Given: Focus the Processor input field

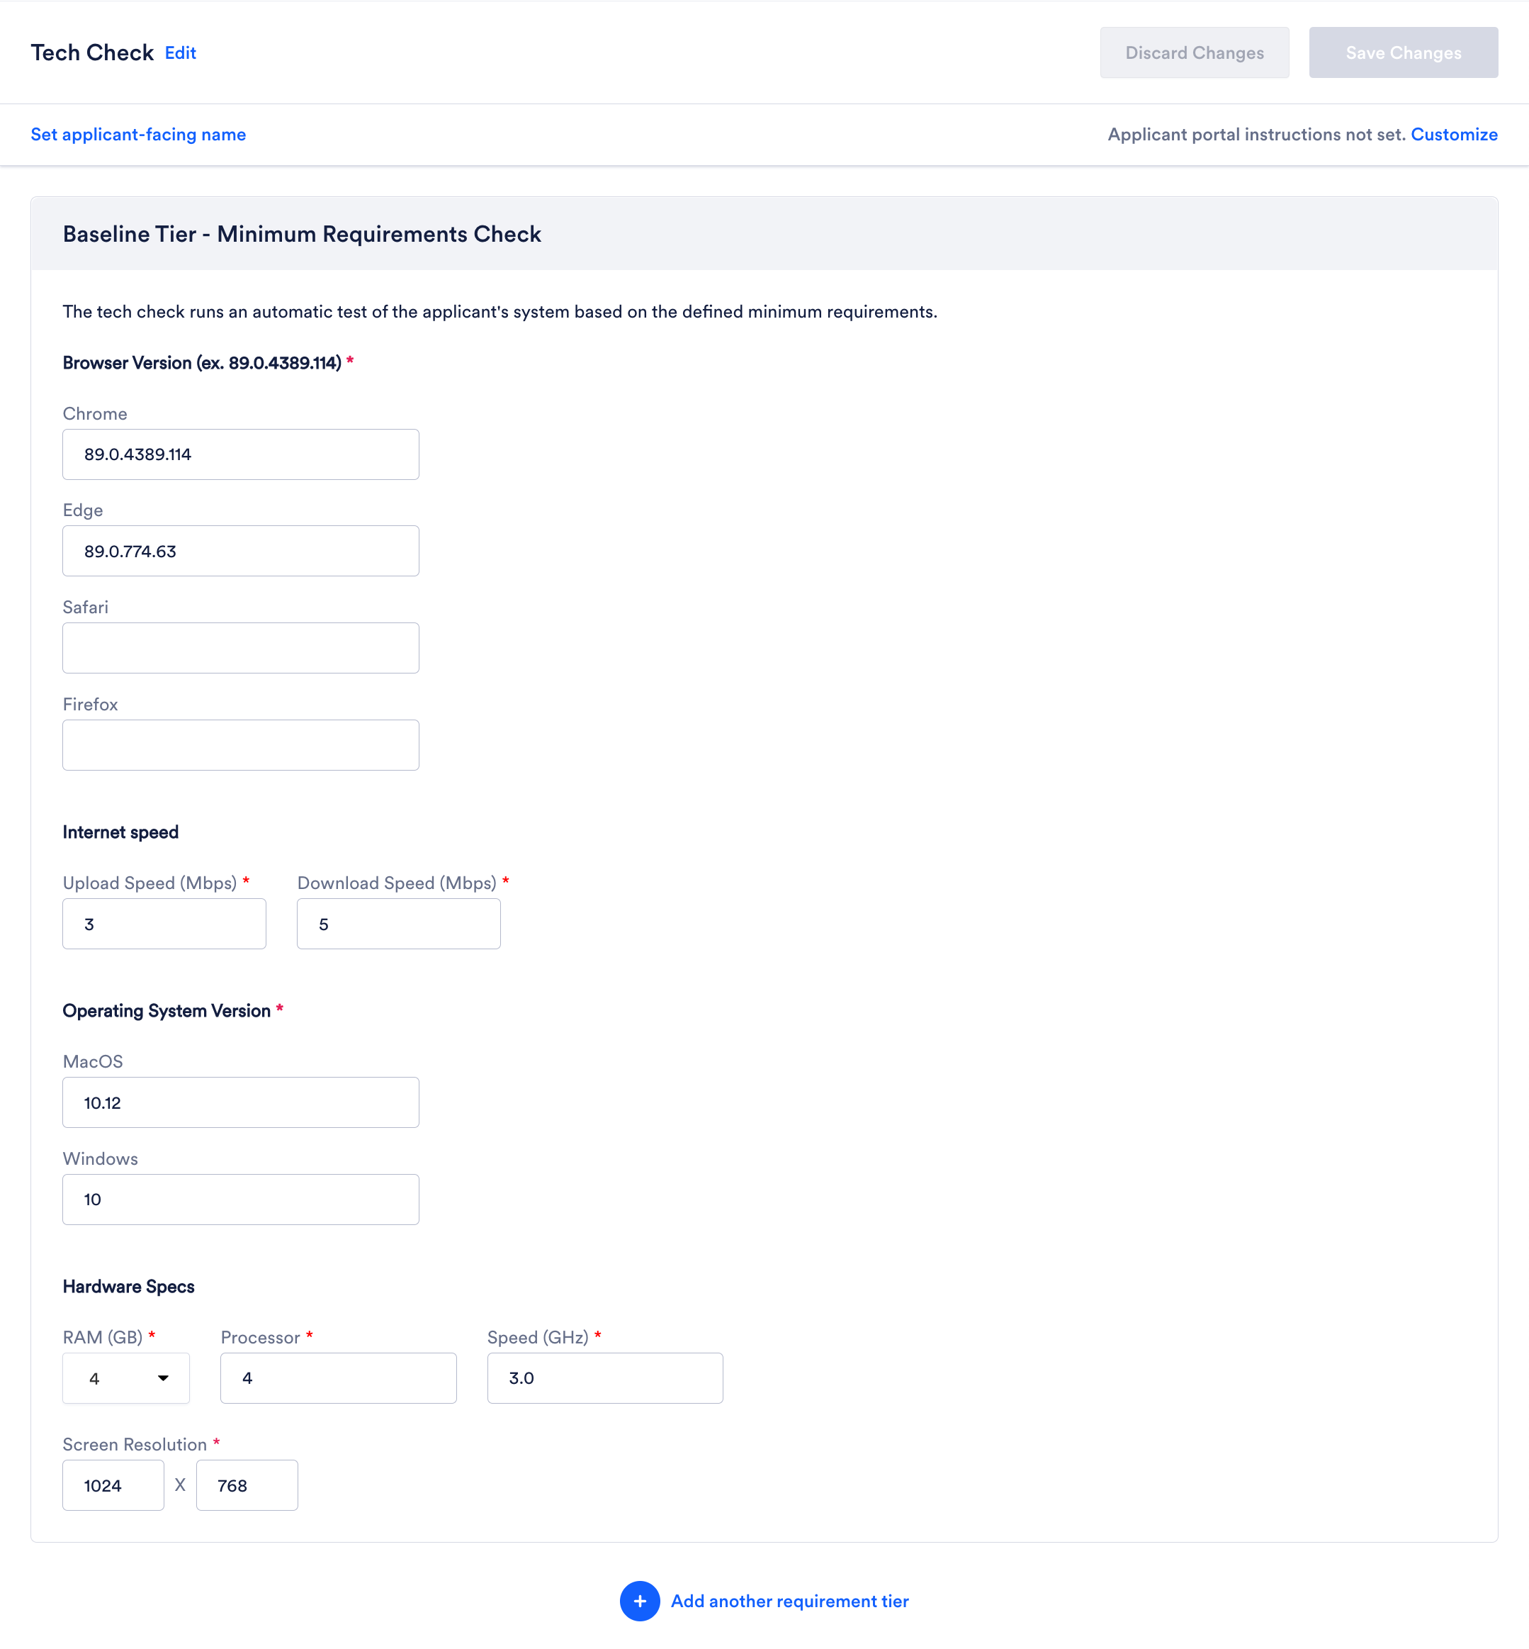Looking at the screenshot, I should pyautogui.click(x=339, y=1378).
